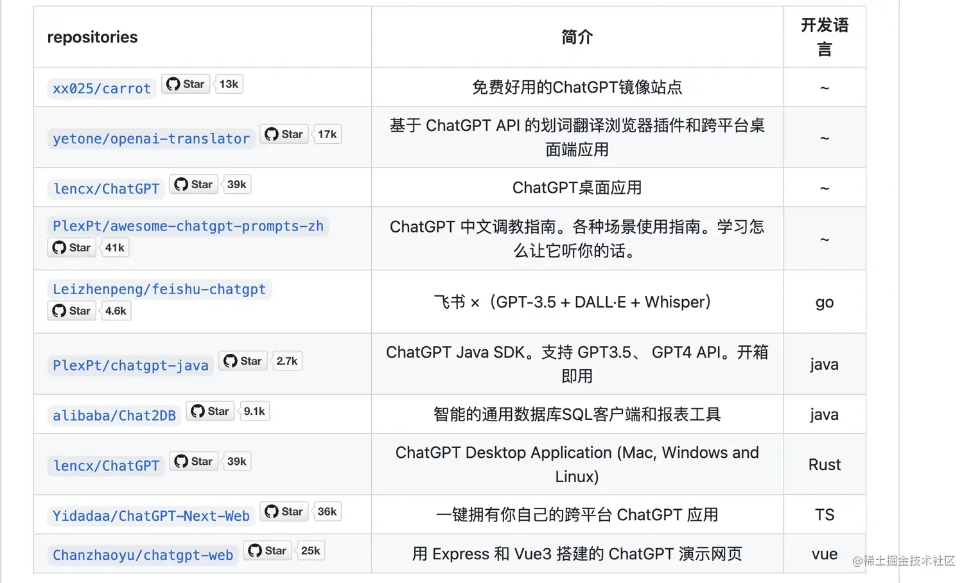Click Star button beside yetone/openai-translator

coord(284,134)
